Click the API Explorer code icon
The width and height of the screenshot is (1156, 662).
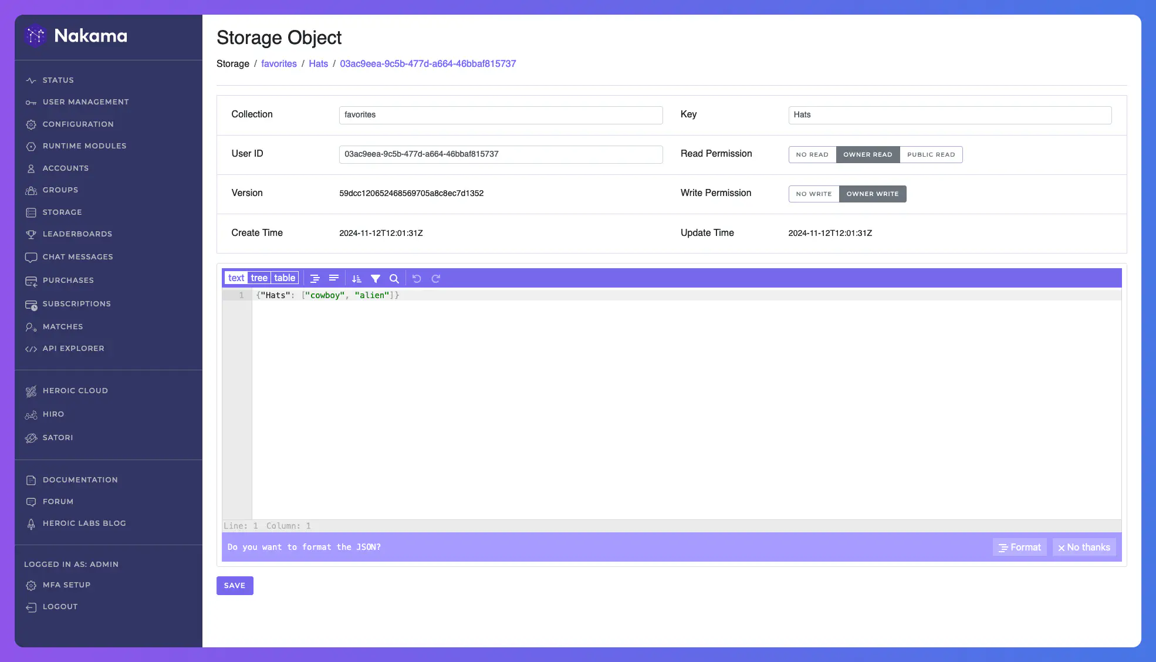point(31,349)
